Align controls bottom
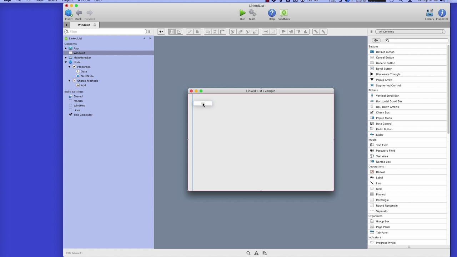Viewport: 457px width, 257px height. pyautogui.click(x=306, y=32)
